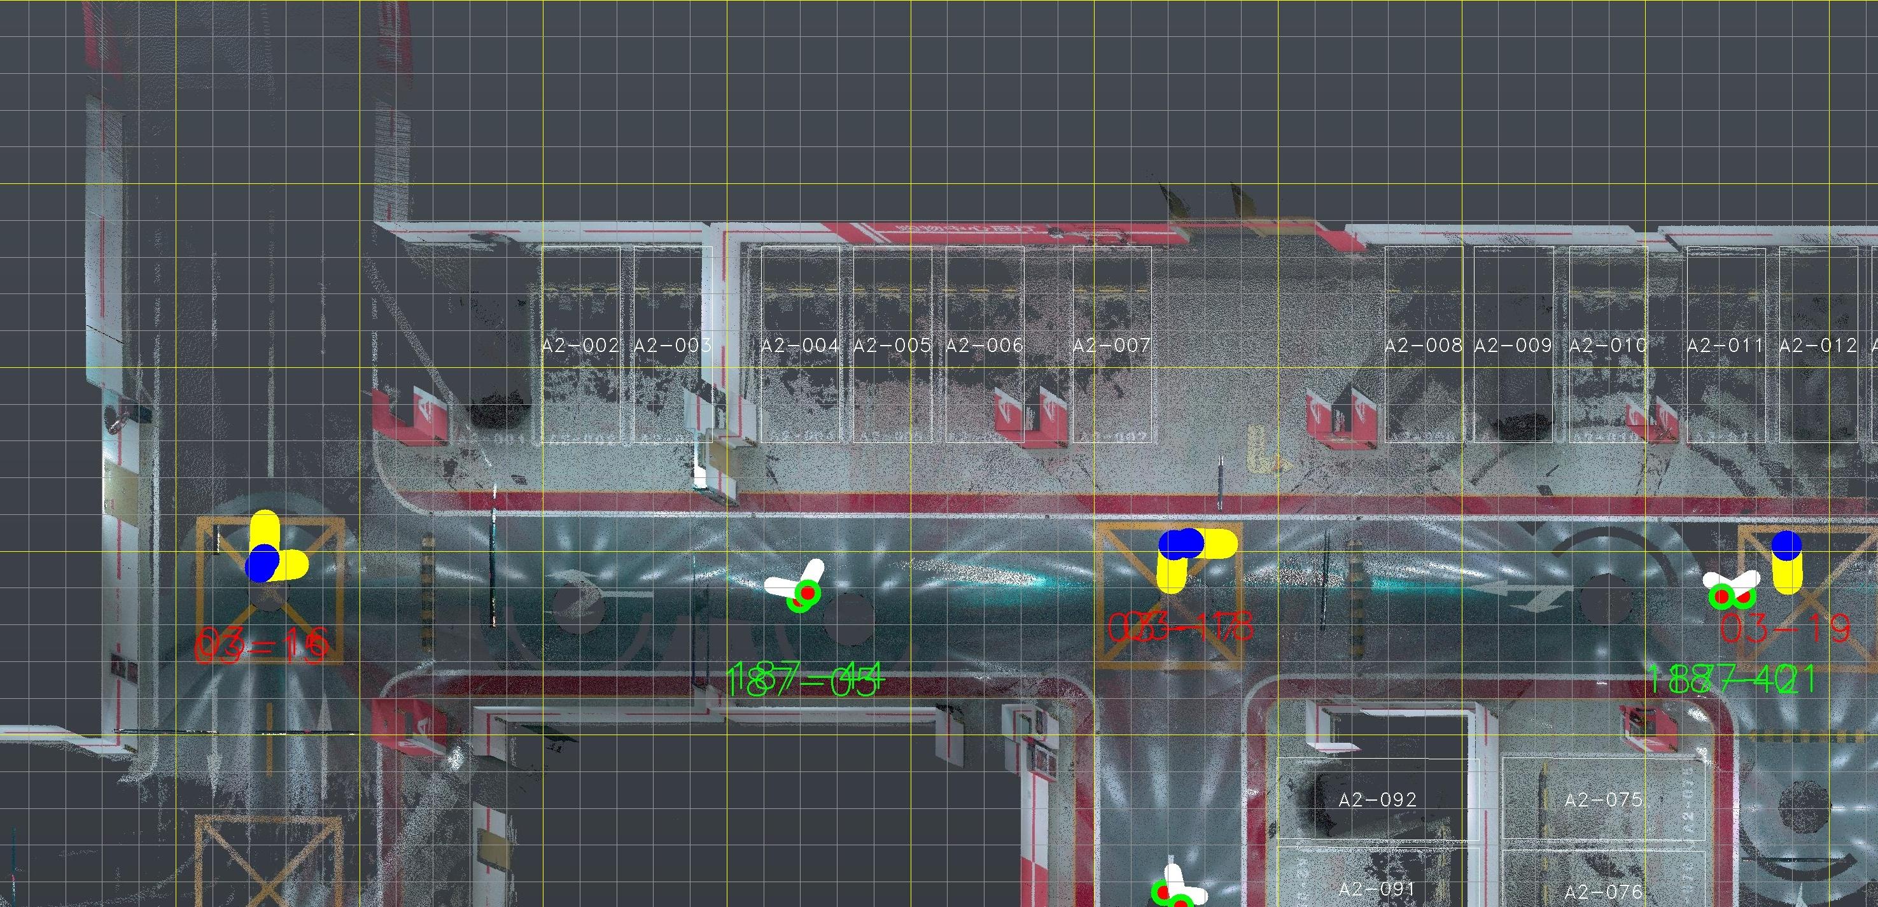
Task: Click parking space label A2-092
Action: click(x=1377, y=800)
